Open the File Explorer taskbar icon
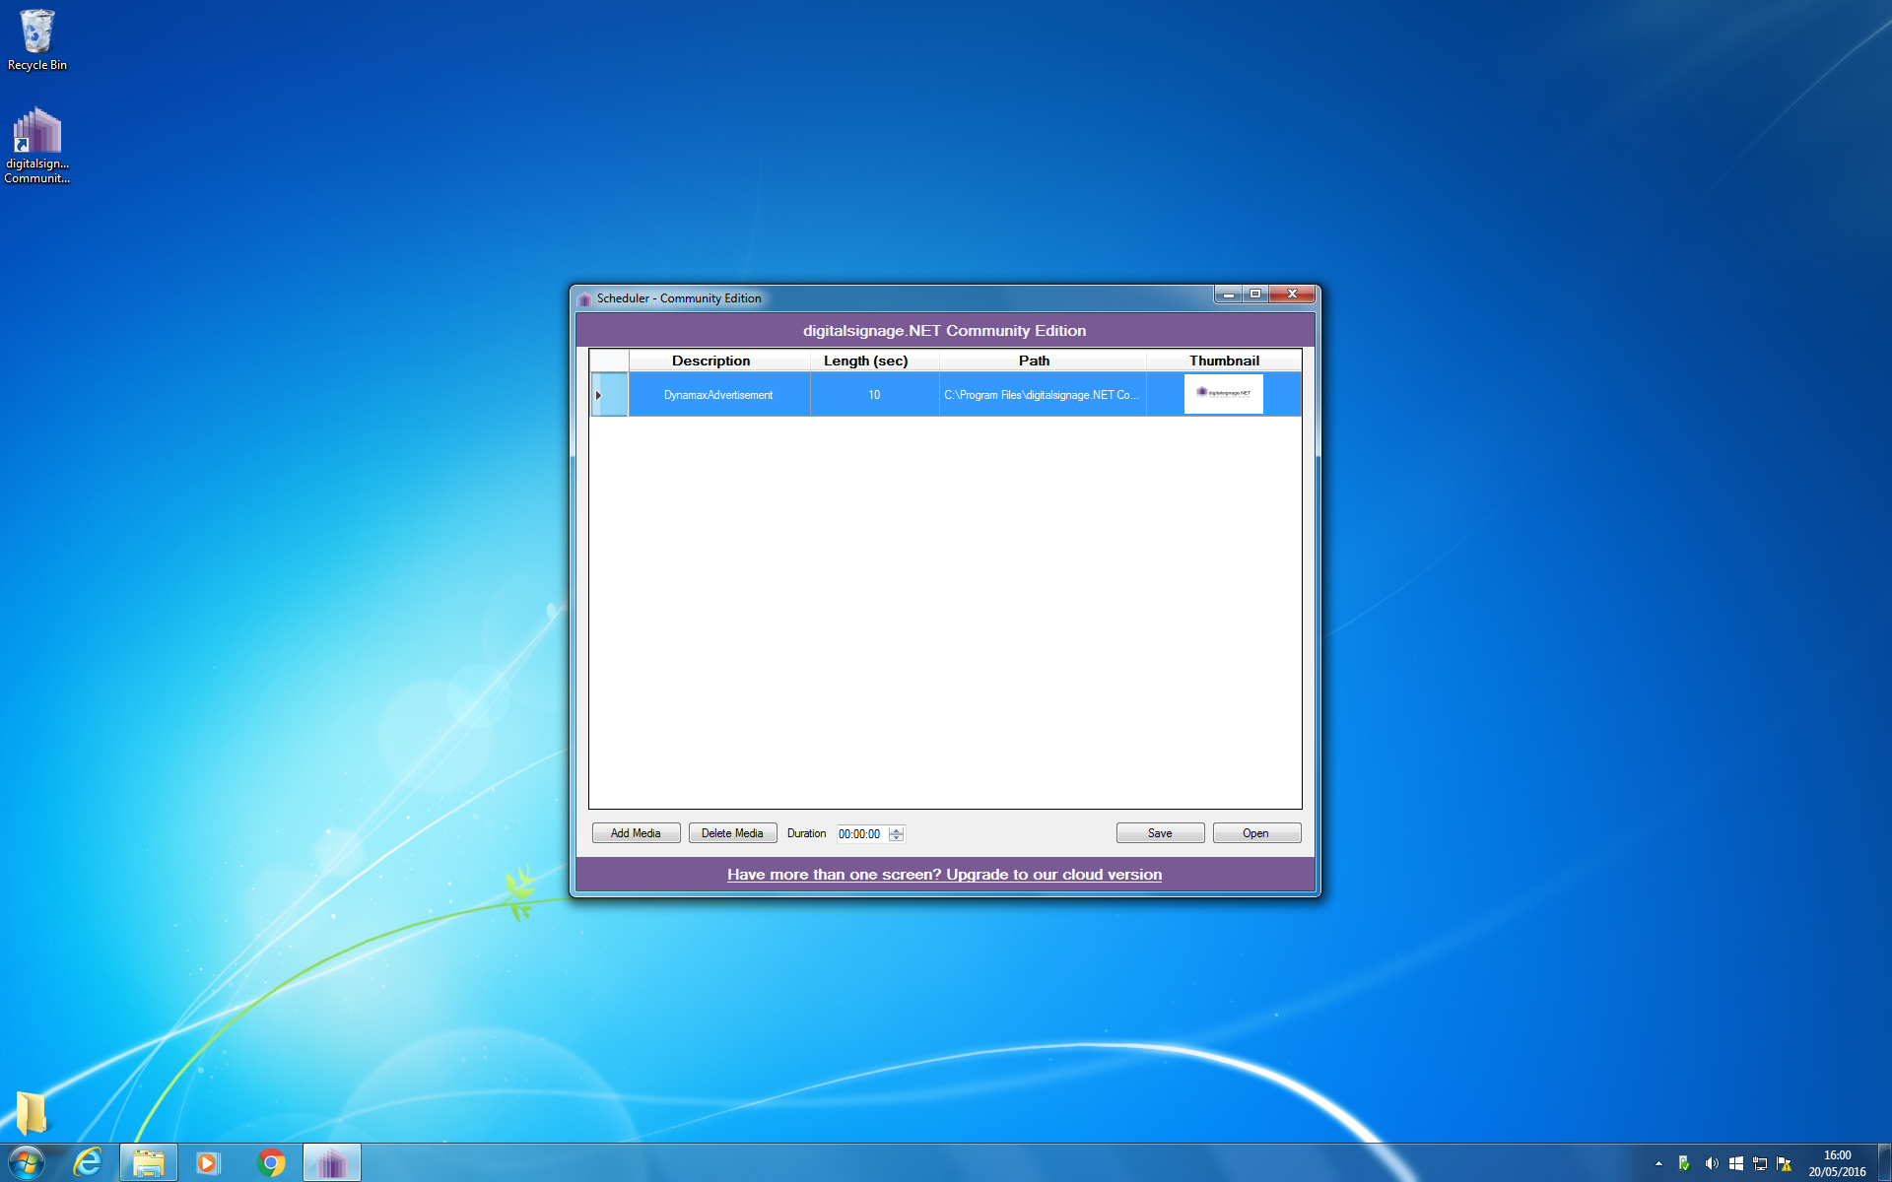Image resolution: width=1892 pixels, height=1182 pixels. pyautogui.click(x=149, y=1163)
